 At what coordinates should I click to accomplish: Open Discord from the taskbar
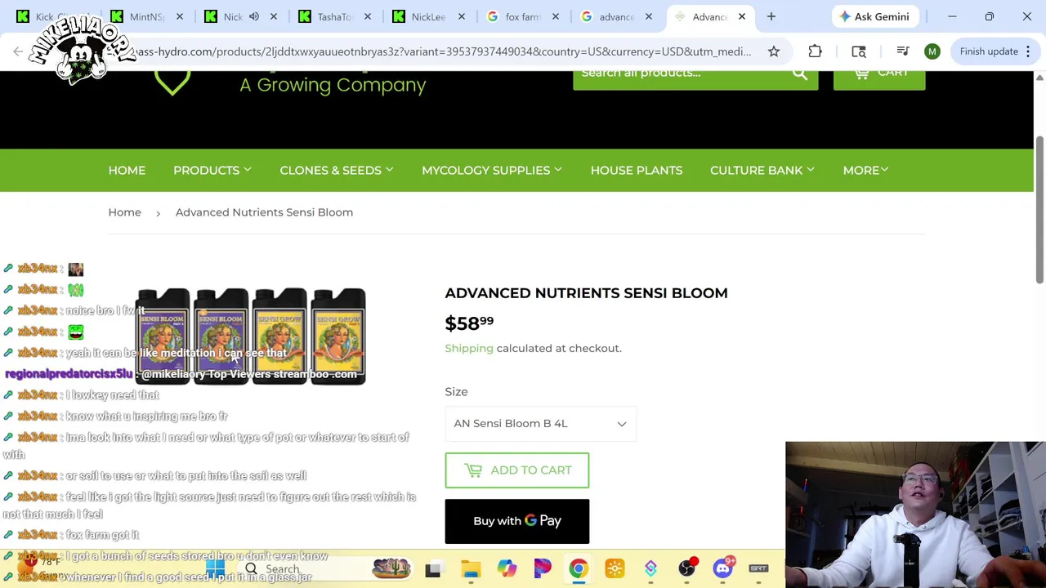pyautogui.click(x=723, y=568)
